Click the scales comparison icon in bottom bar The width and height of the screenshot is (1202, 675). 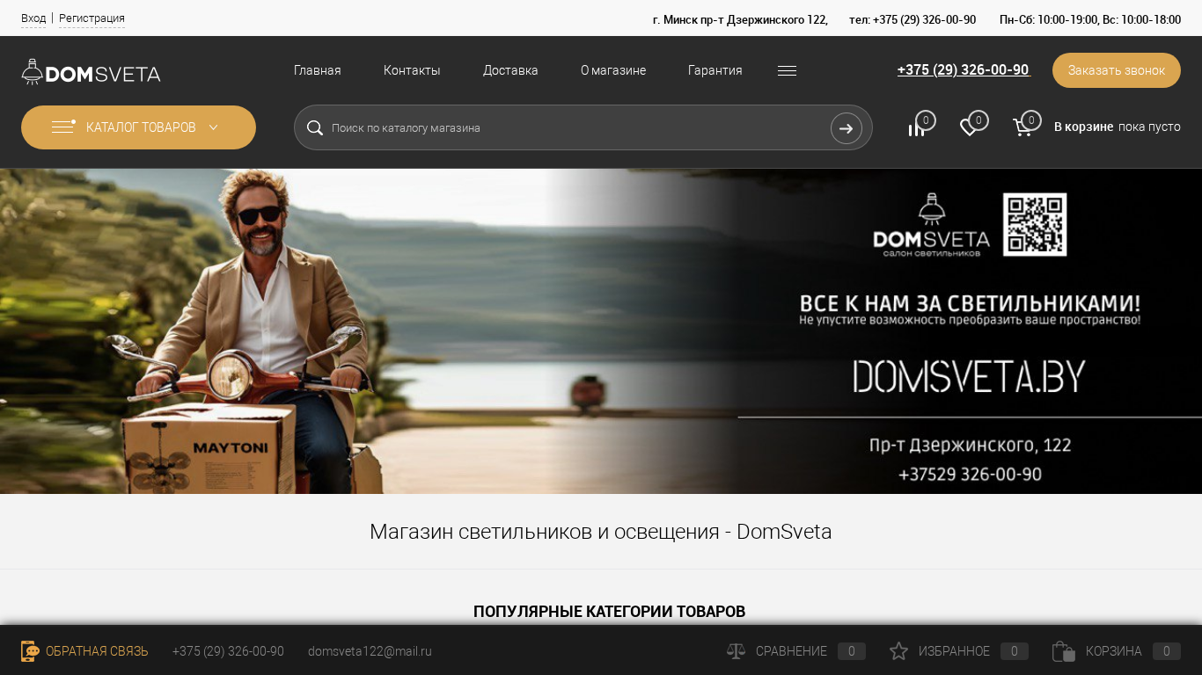click(x=736, y=651)
